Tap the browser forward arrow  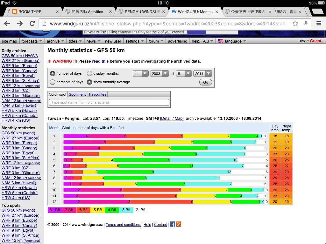coord(20,24)
